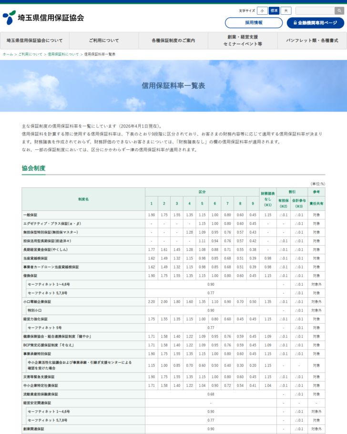Screen dimensions: 347x434
Task: Go to ホーム breadcrumb link
Action: click(x=8, y=54)
